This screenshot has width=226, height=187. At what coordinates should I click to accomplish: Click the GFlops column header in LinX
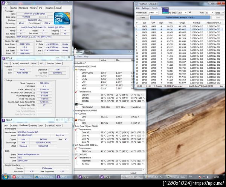(x=182, y=23)
